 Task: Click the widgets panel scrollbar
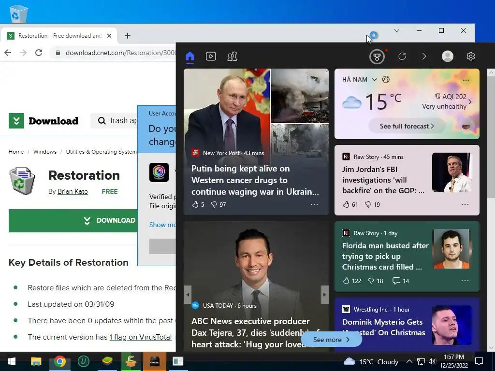click(491, 137)
